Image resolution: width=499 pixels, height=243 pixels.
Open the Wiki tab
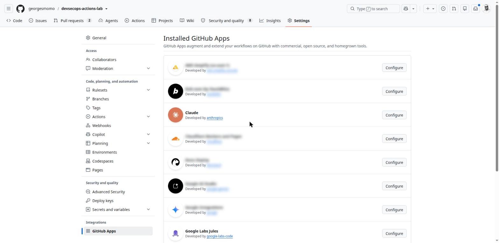187,21
